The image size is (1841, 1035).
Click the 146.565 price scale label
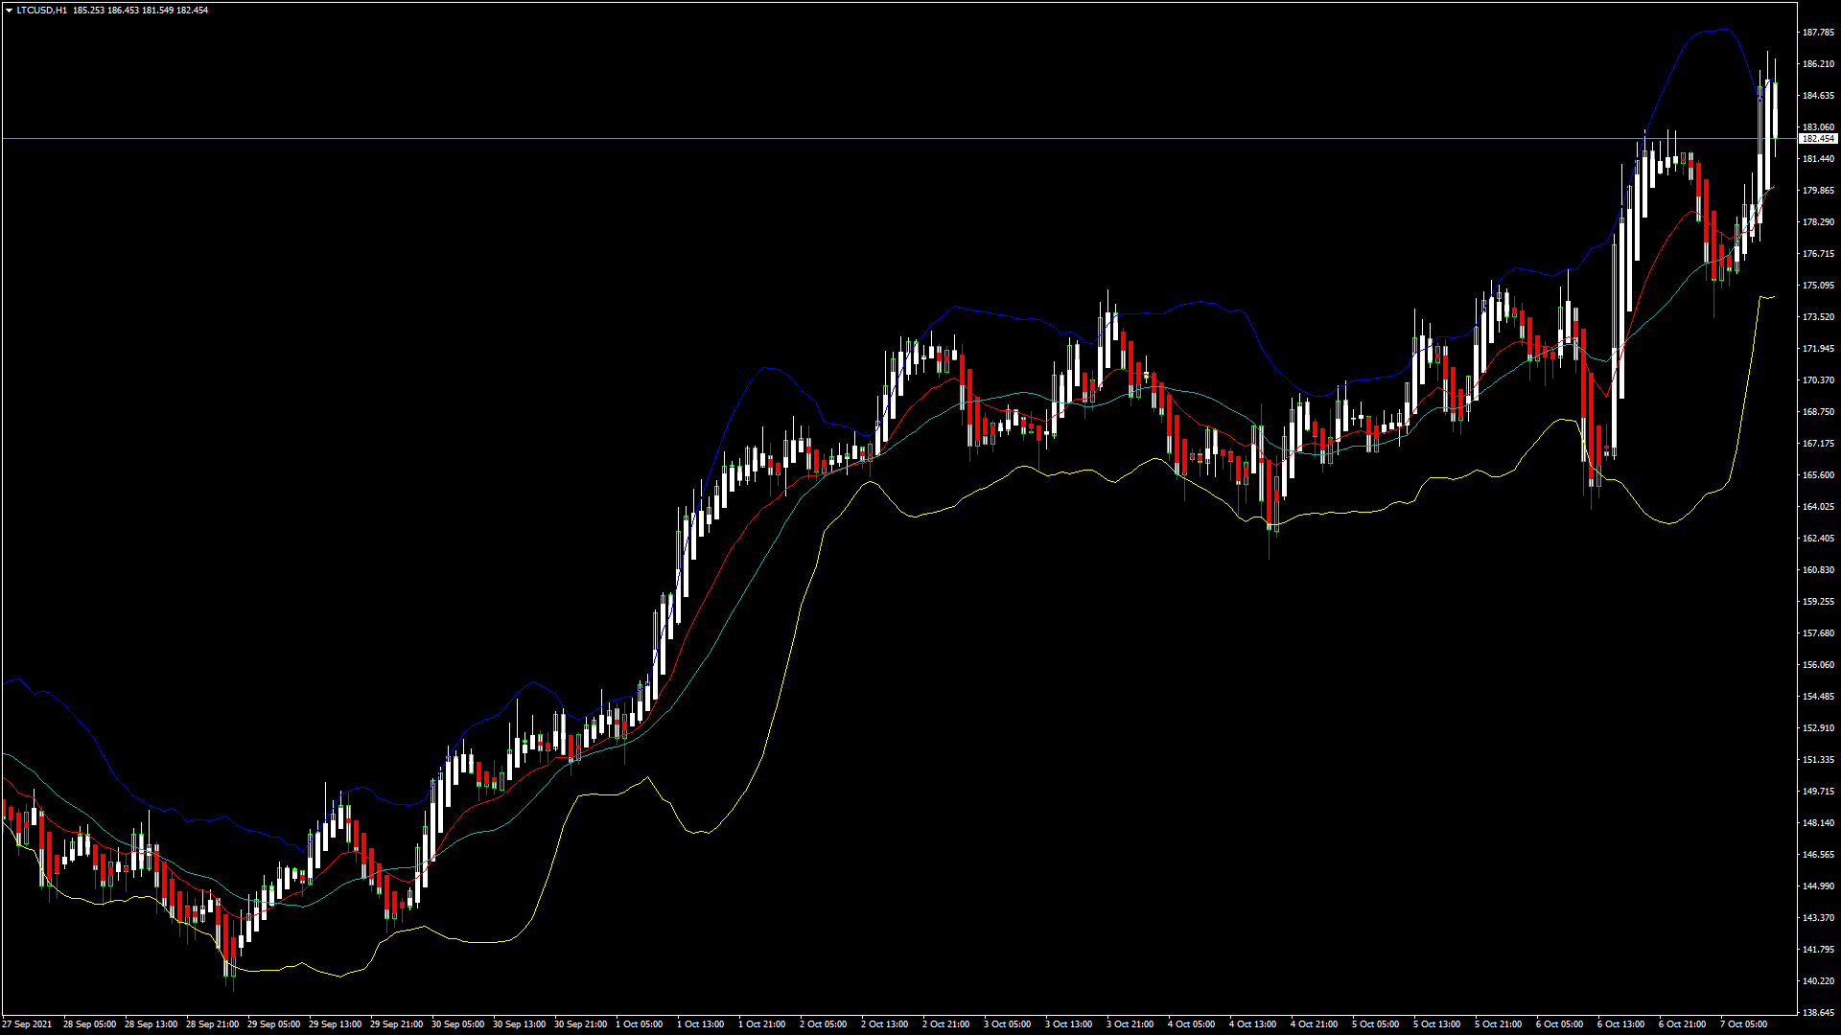1818,855
